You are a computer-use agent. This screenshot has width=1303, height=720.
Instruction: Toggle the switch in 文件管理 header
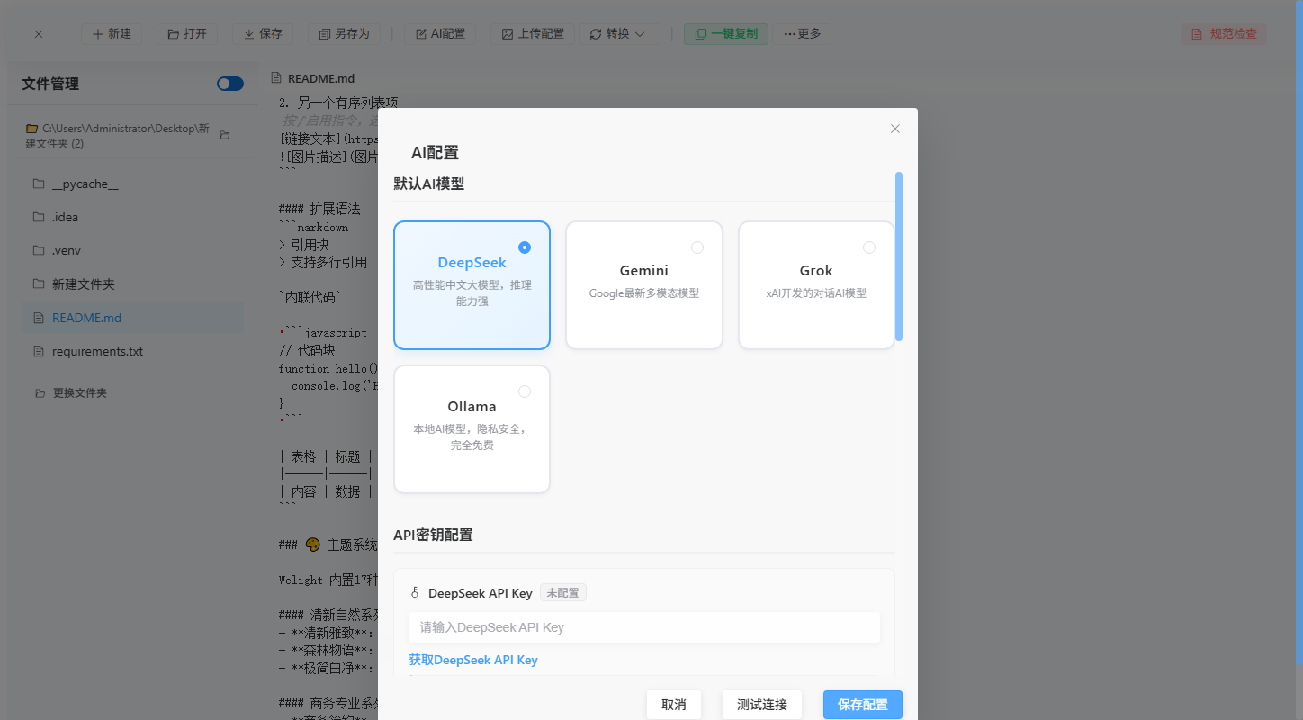click(x=230, y=84)
